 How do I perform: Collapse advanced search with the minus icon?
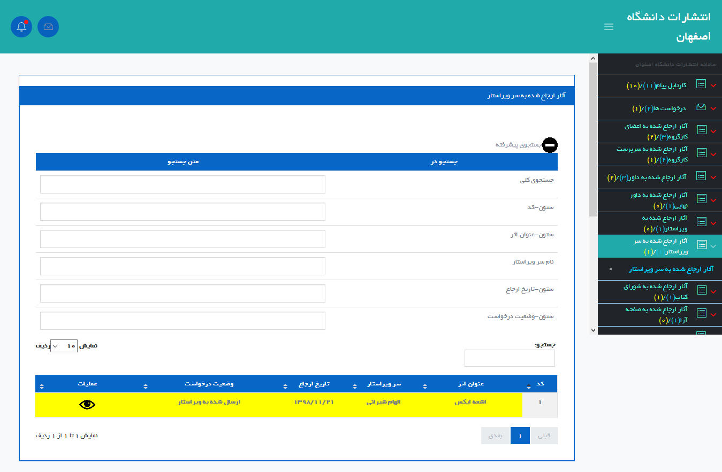point(550,145)
